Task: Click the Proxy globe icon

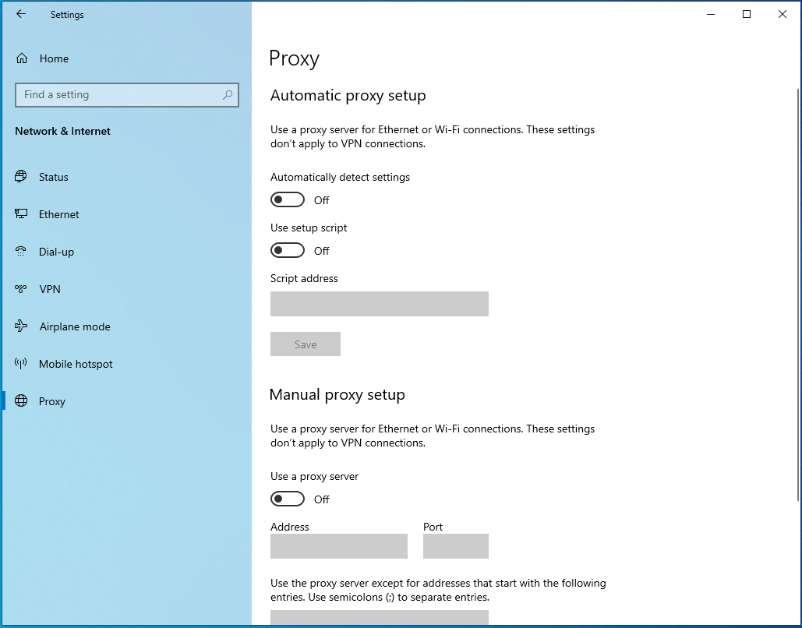Action: [21, 401]
